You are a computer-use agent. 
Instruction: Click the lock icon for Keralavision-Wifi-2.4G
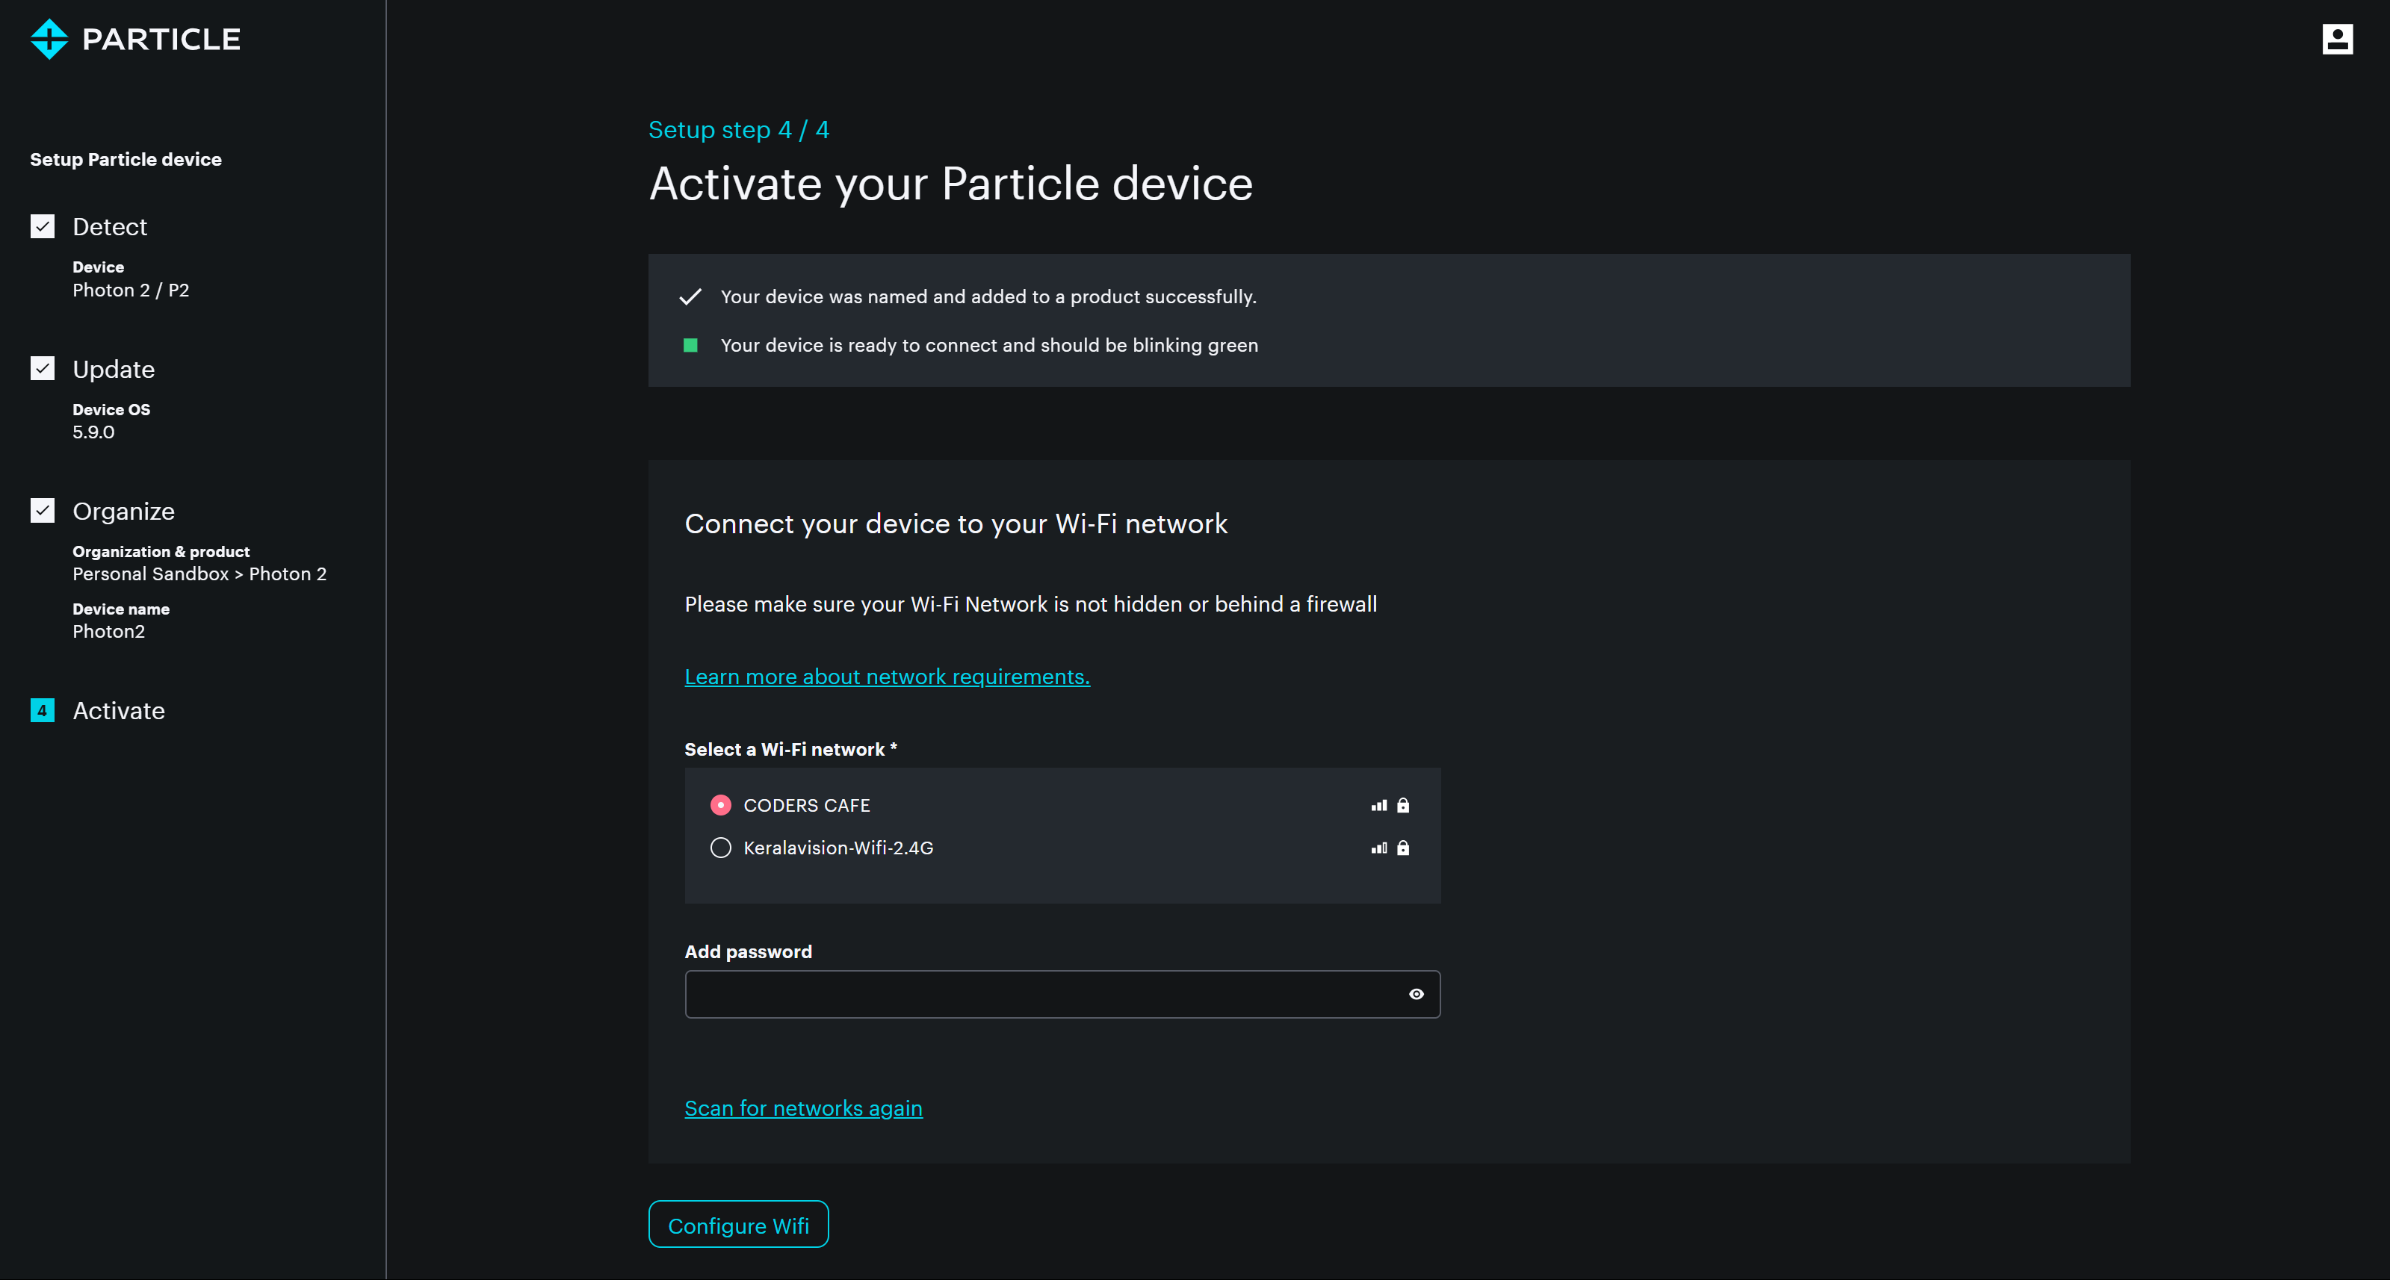[x=1403, y=848]
